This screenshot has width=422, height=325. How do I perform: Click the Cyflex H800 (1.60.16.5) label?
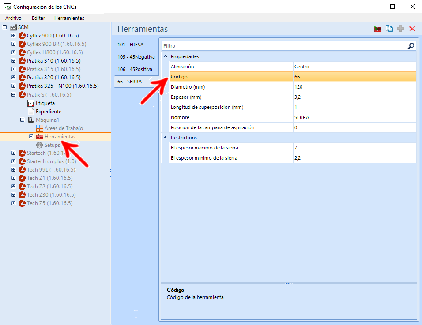click(55, 52)
